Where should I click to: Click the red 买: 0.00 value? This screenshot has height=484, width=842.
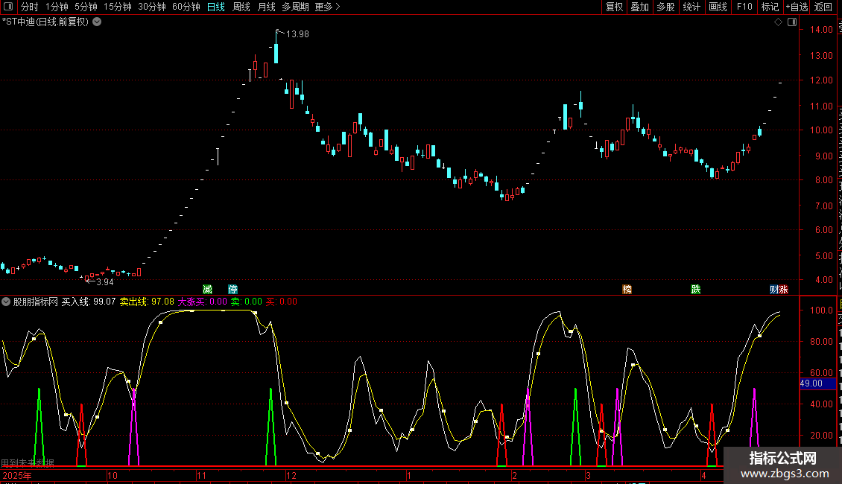click(x=282, y=302)
